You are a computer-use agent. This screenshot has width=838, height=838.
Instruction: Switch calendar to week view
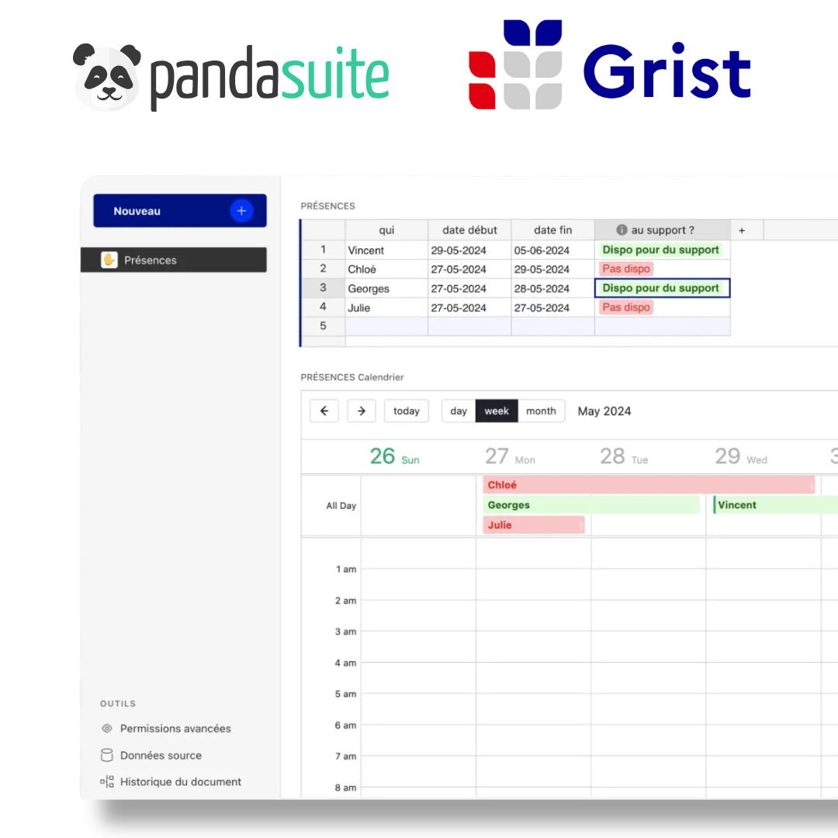click(497, 411)
